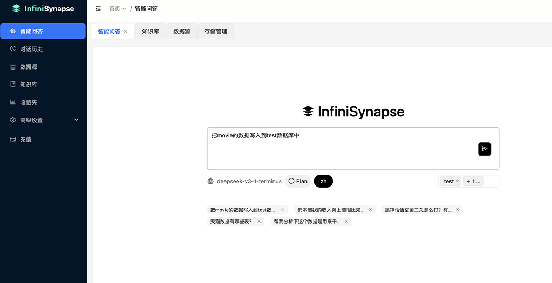
Task: Click the 收藏夹 chart icon
Action: [x=13, y=102]
